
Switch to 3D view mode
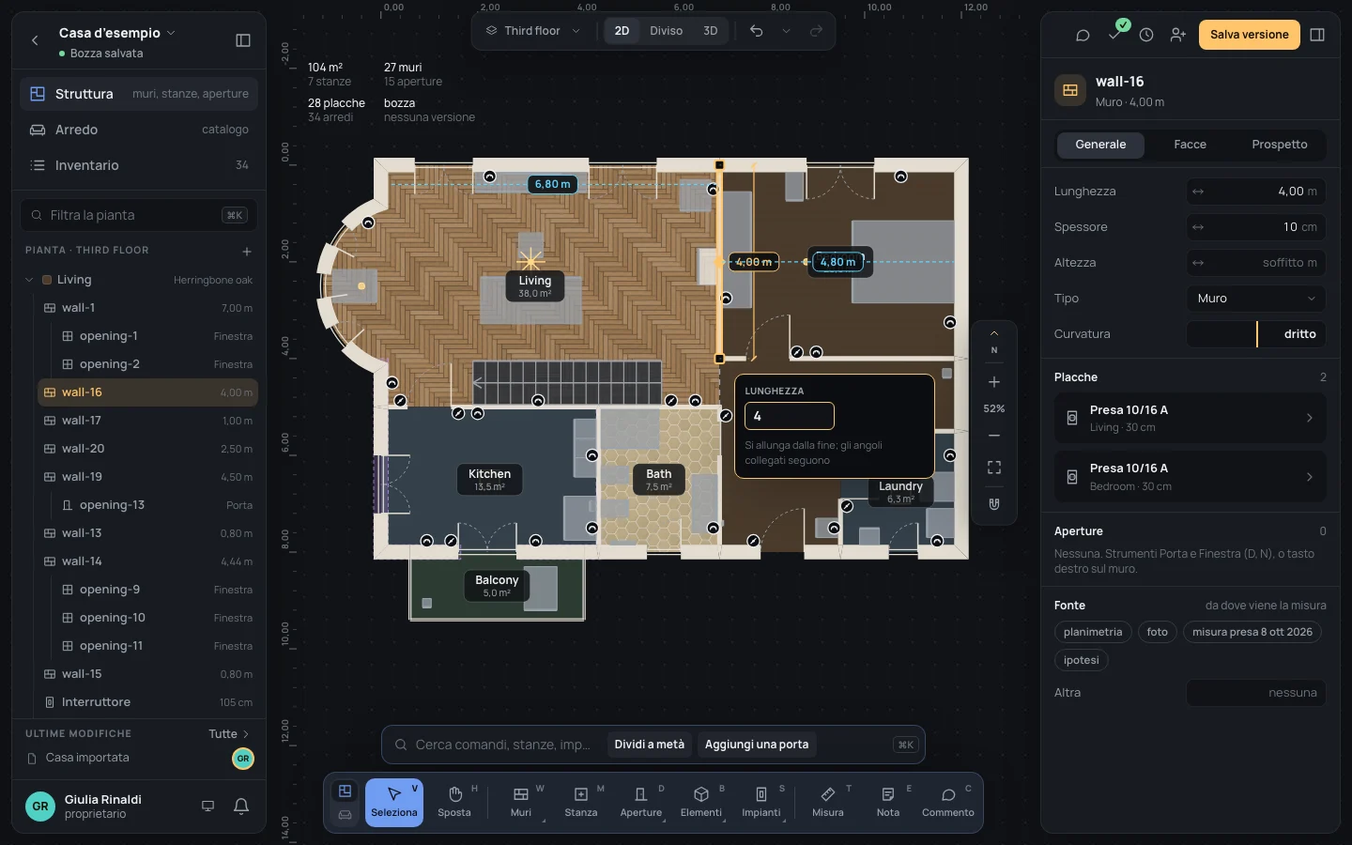711,31
